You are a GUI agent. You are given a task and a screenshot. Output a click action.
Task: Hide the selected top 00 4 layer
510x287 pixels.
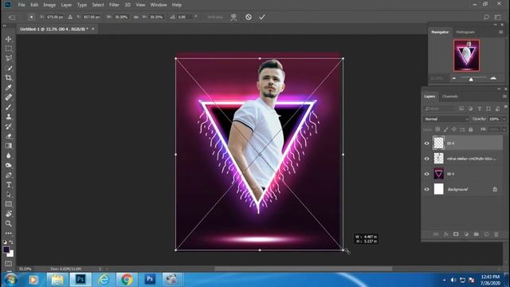pos(427,143)
